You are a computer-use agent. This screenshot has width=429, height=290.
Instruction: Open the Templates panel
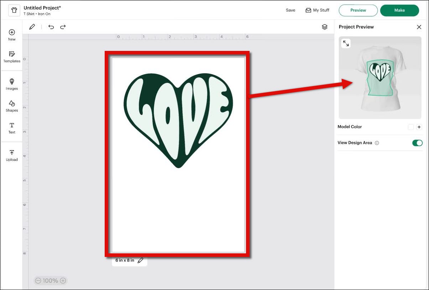pyautogui.click(x=12, y=56)
